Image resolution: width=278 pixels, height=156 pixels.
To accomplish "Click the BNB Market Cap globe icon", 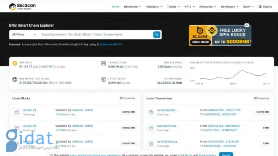I will [x=15, y=79].
